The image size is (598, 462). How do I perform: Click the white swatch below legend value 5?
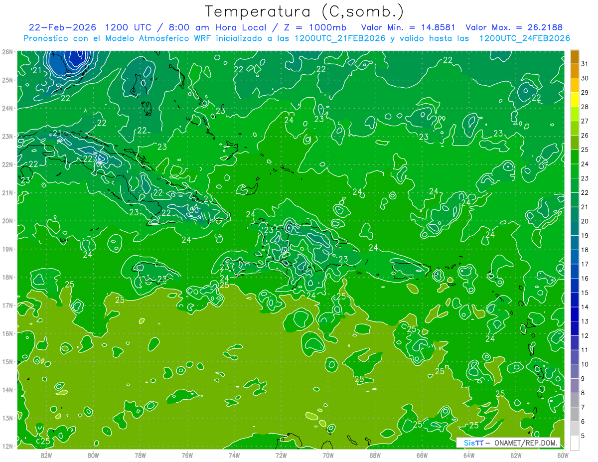click(575, 443)
